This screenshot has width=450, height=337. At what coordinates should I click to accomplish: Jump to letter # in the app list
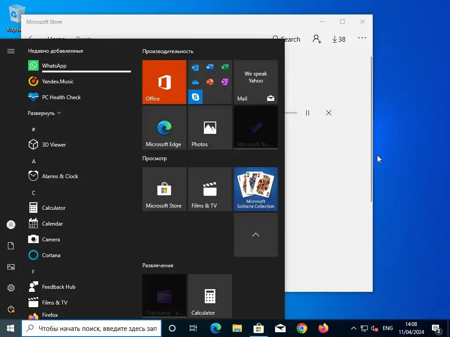[33, 129]
